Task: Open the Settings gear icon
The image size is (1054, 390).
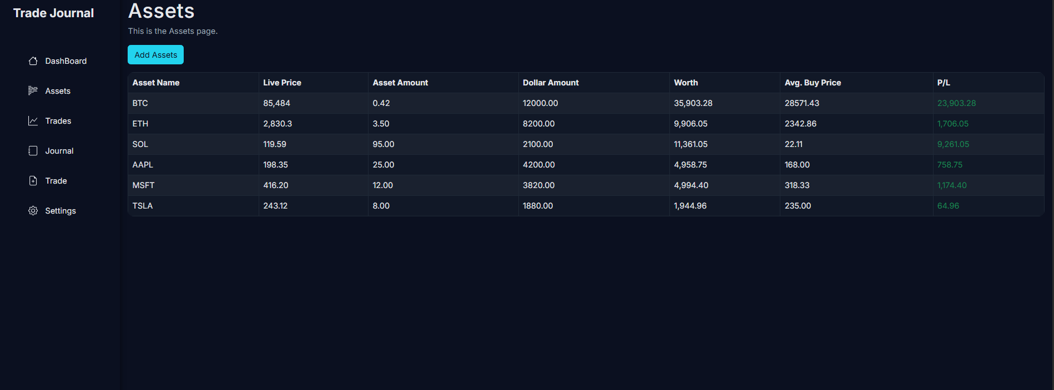Action: (33, 210)
